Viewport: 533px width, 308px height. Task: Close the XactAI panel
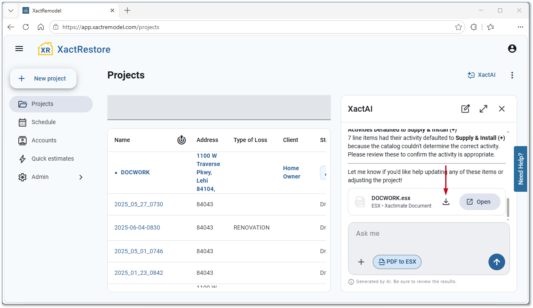(502, 109)
